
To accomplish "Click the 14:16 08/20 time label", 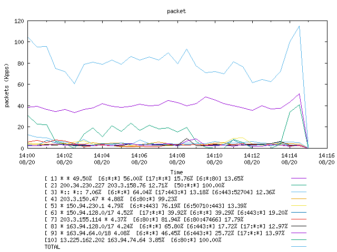I will (326, 159).
